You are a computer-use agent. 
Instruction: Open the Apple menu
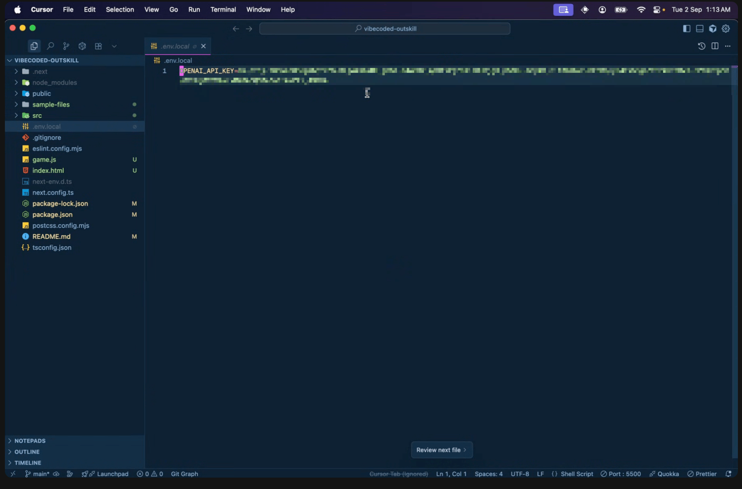click(x=17, y=9)
